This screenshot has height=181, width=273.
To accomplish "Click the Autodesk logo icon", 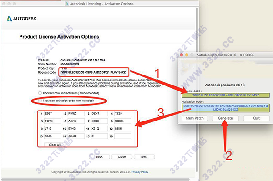I will coord(10,19).
